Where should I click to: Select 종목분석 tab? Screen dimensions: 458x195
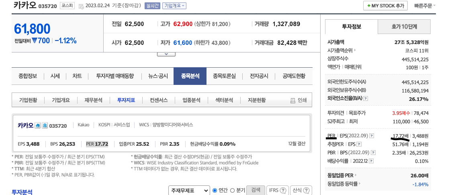tap(190, 76)
